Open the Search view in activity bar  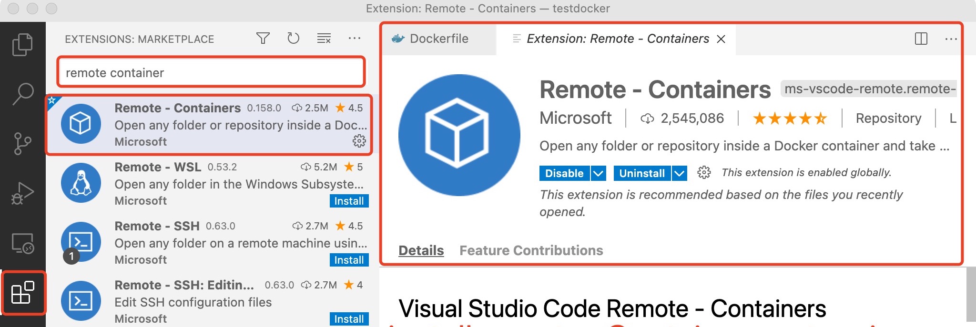[x=22, y=94]
